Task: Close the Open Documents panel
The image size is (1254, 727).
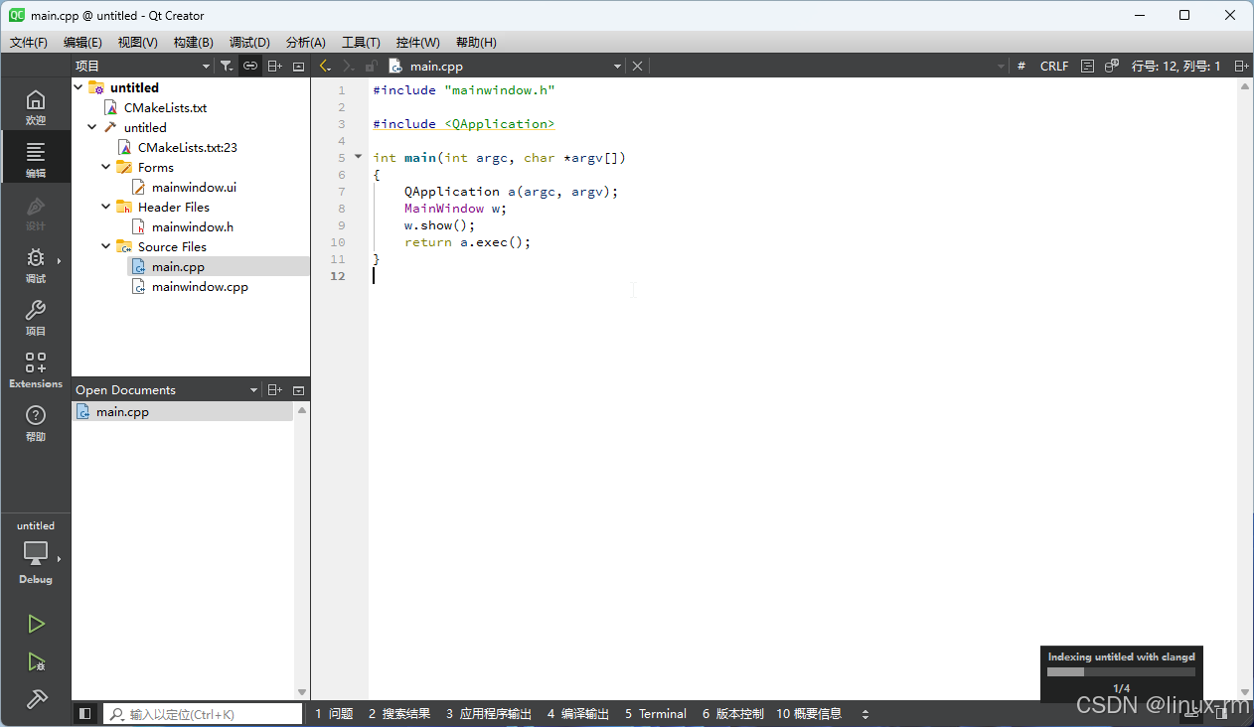Action: pos(299,389)
